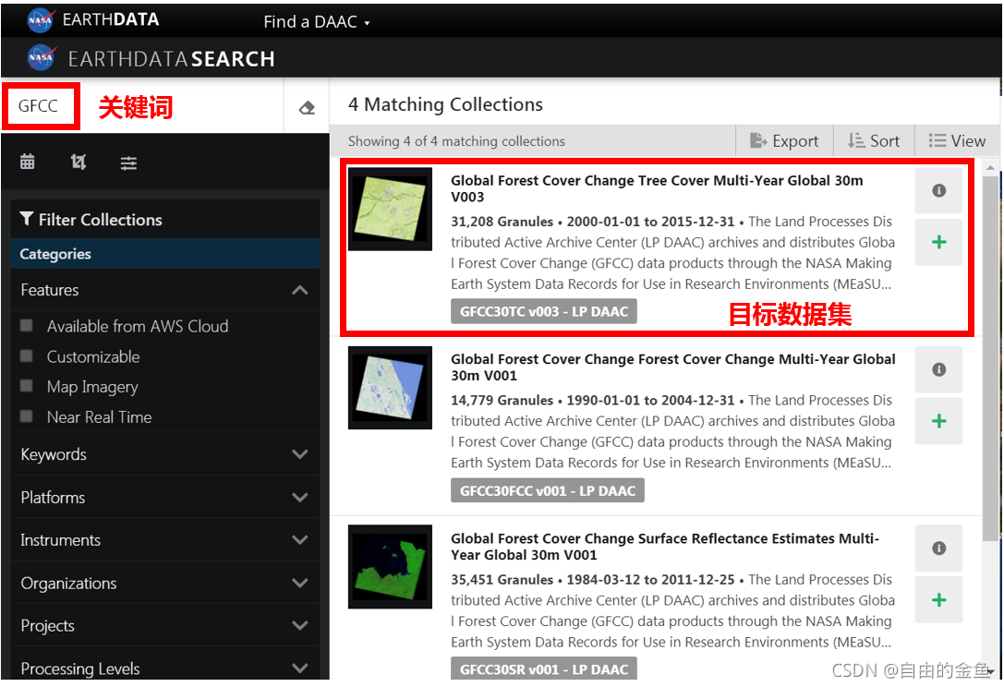Collapse the Features section
This screenshot has height=687, width=1004.
coord(299,289)
